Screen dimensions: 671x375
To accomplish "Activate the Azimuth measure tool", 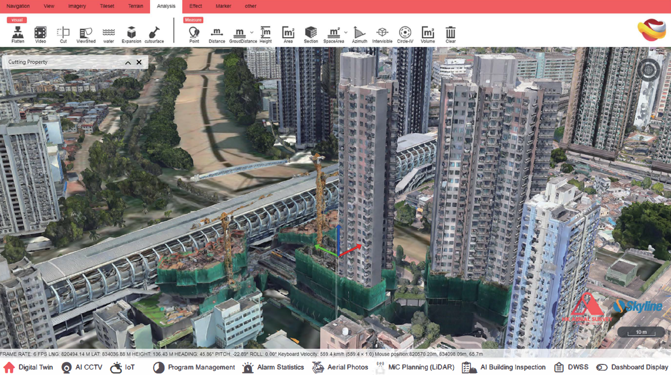I will coord(359,34).
